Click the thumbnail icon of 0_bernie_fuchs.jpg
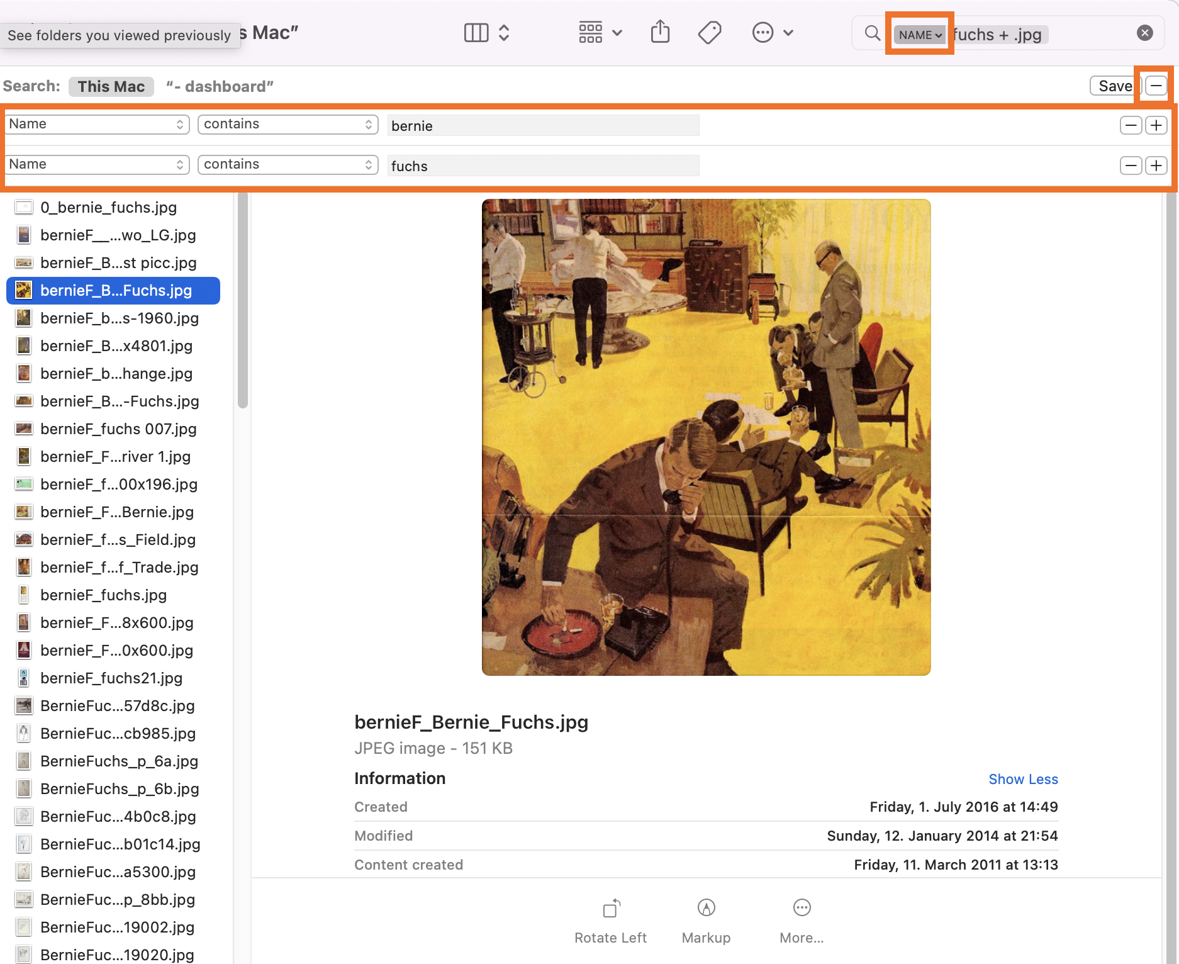 pyautogui.click(x=24, y=208)
